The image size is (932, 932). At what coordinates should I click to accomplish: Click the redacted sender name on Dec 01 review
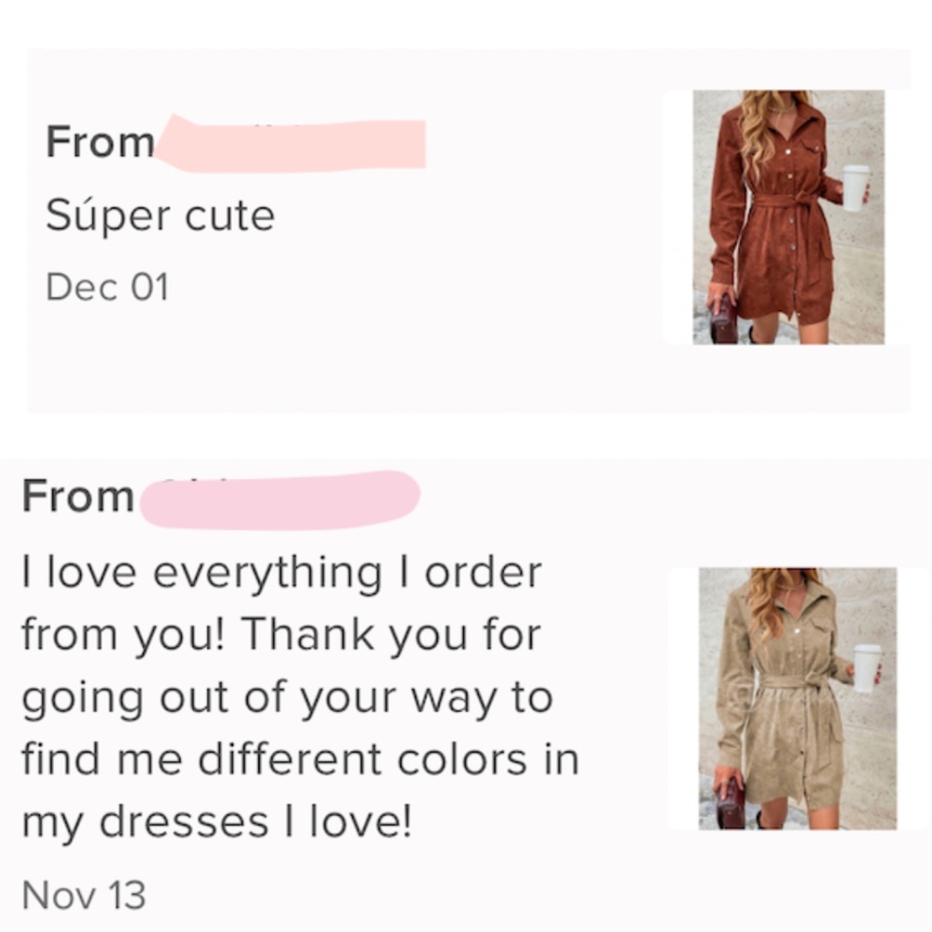[x=291, y=144]
